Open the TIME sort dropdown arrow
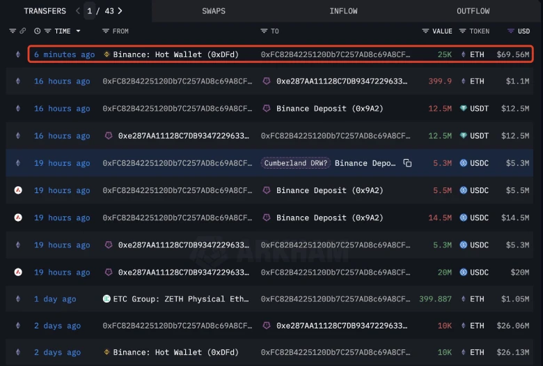This screenshot has width=543, height=366. click(x=78, y=31)
